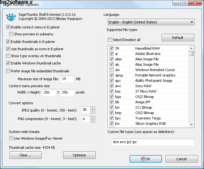Close the SageThumbs Options window
204x169 pixels.
tap(195, 3)
